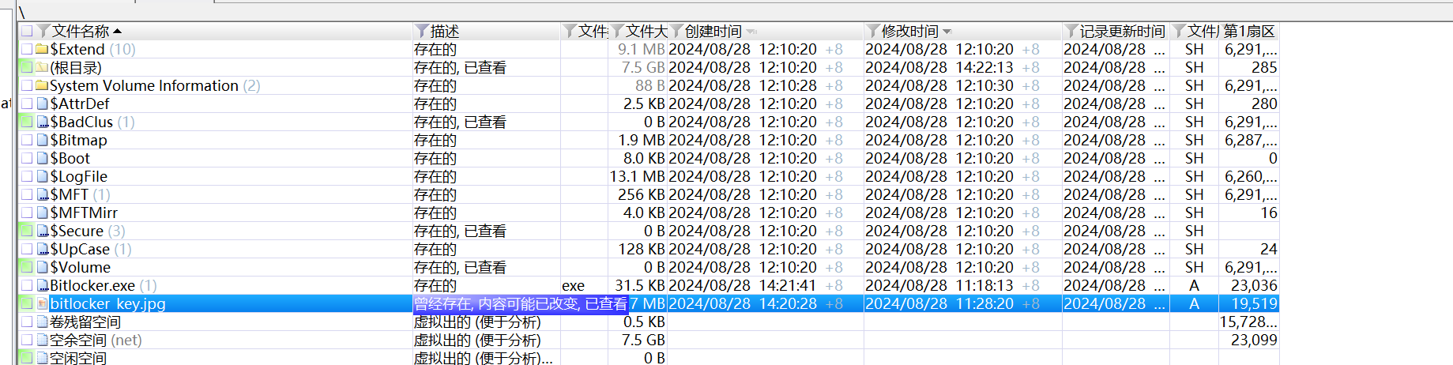Screen dimensions: 1453x365
Task: Click the file icon of $LogFile
Action: click(x=43, y=176)
